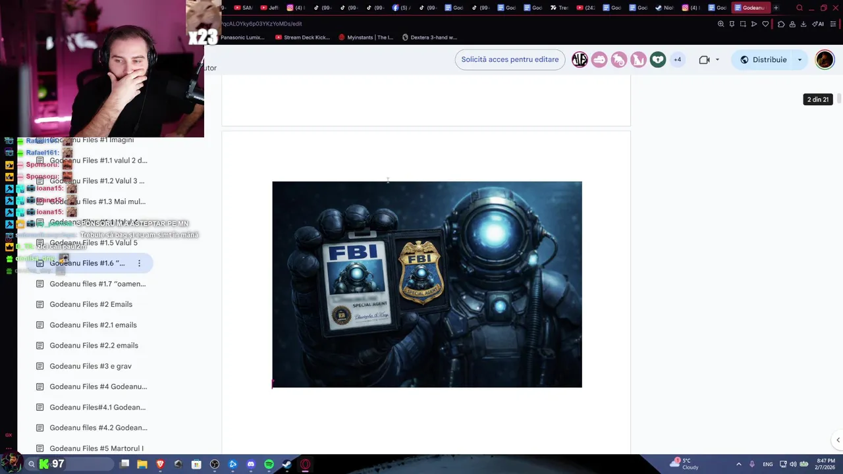Screen dimensions: 843x474
Task: Open the browser easy setup menu icon
Action: [833, 24]
